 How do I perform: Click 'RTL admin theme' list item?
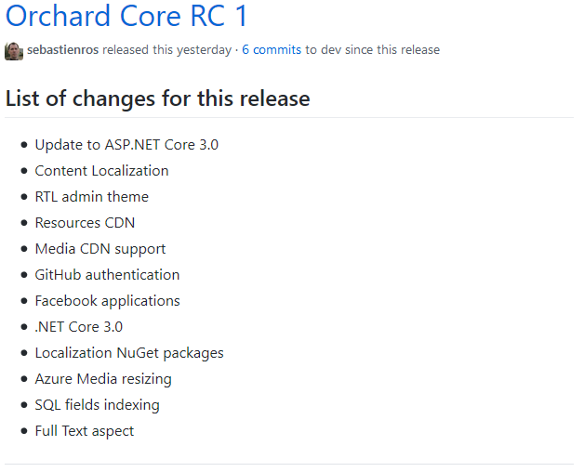click(92, 197)
